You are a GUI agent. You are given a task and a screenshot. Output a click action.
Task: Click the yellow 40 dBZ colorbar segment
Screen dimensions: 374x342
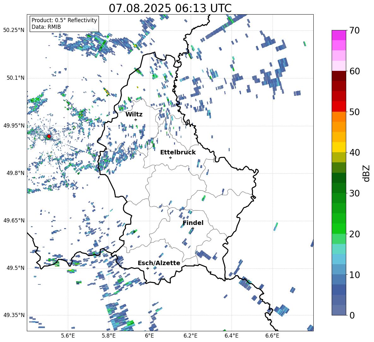tap(339, 147)
